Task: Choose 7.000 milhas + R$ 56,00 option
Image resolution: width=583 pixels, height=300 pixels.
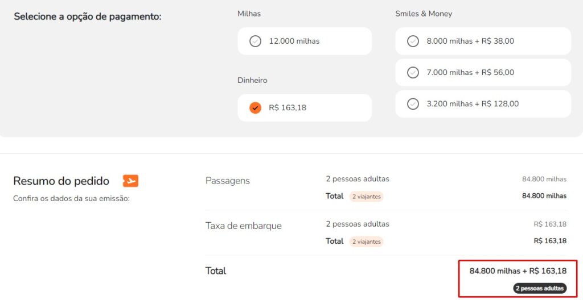Action: 483,73
